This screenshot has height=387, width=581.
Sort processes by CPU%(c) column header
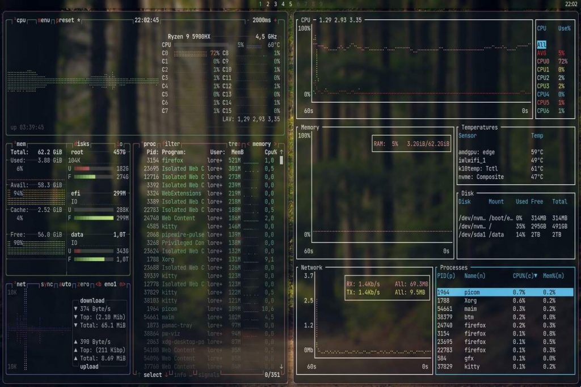point(525,276)
